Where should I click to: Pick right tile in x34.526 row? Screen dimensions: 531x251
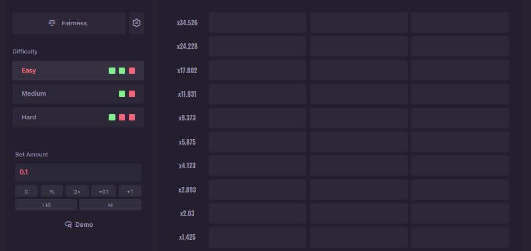tap(459, 23)
